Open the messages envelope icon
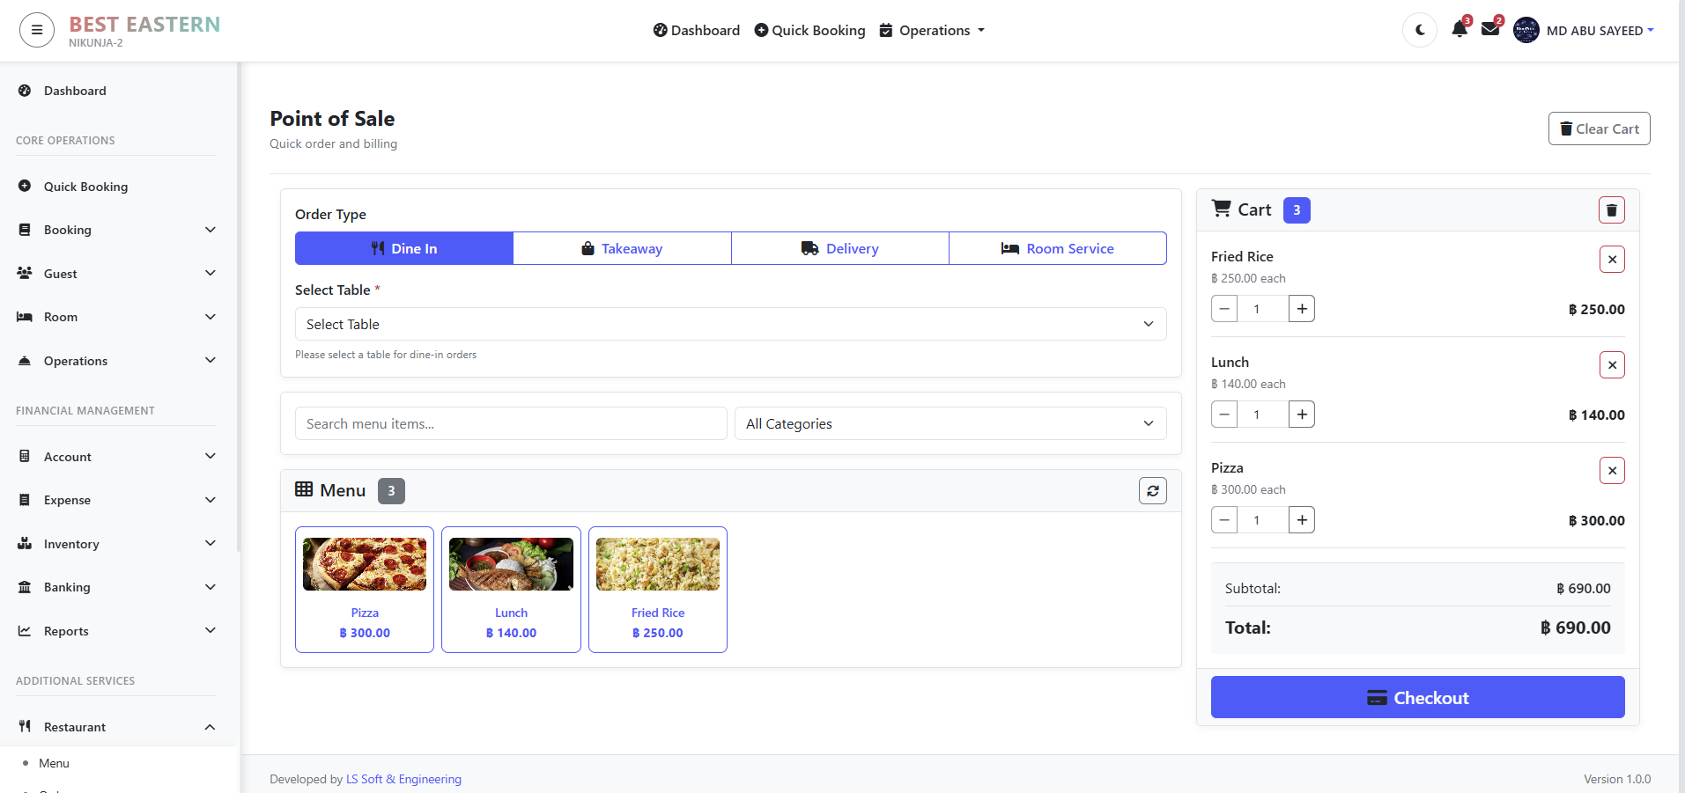This screenshot has height=793, width=1685. pos(1490,30)
